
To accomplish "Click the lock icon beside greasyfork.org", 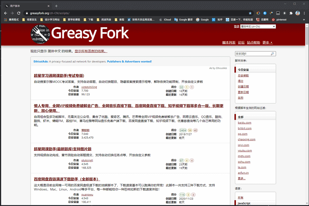I will (27, 13).
